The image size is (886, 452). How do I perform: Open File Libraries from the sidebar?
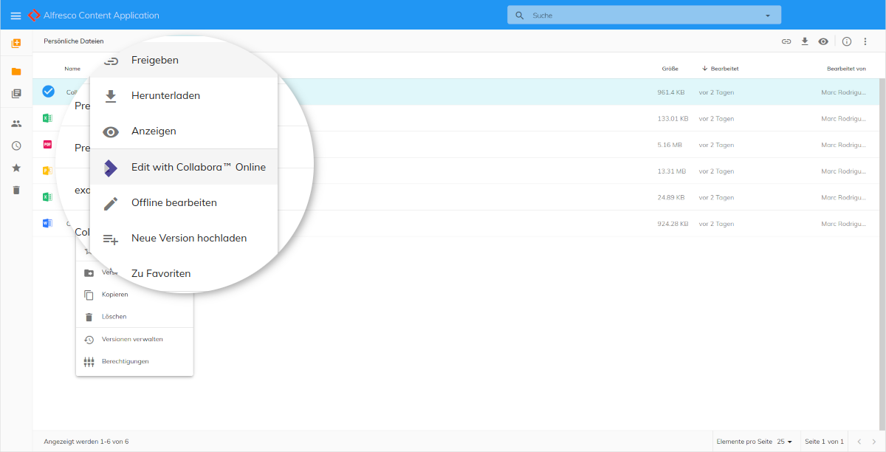tap(16, 94)
